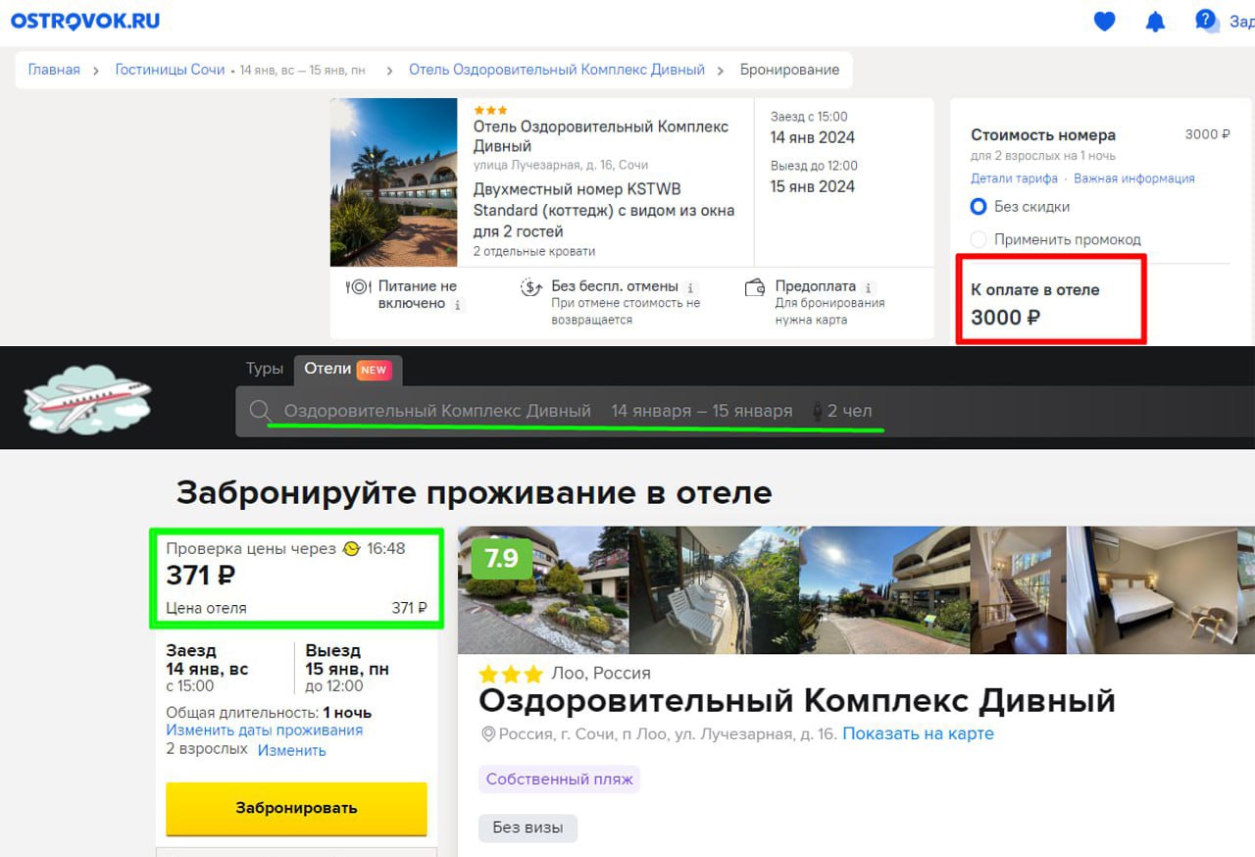Go to Гостиницы Сочи breadcrumb

[x=170, y=70]
